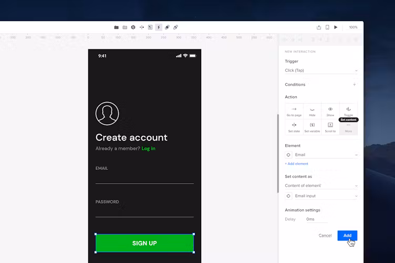Click the target picker icon beside Email

pos(288,155)
